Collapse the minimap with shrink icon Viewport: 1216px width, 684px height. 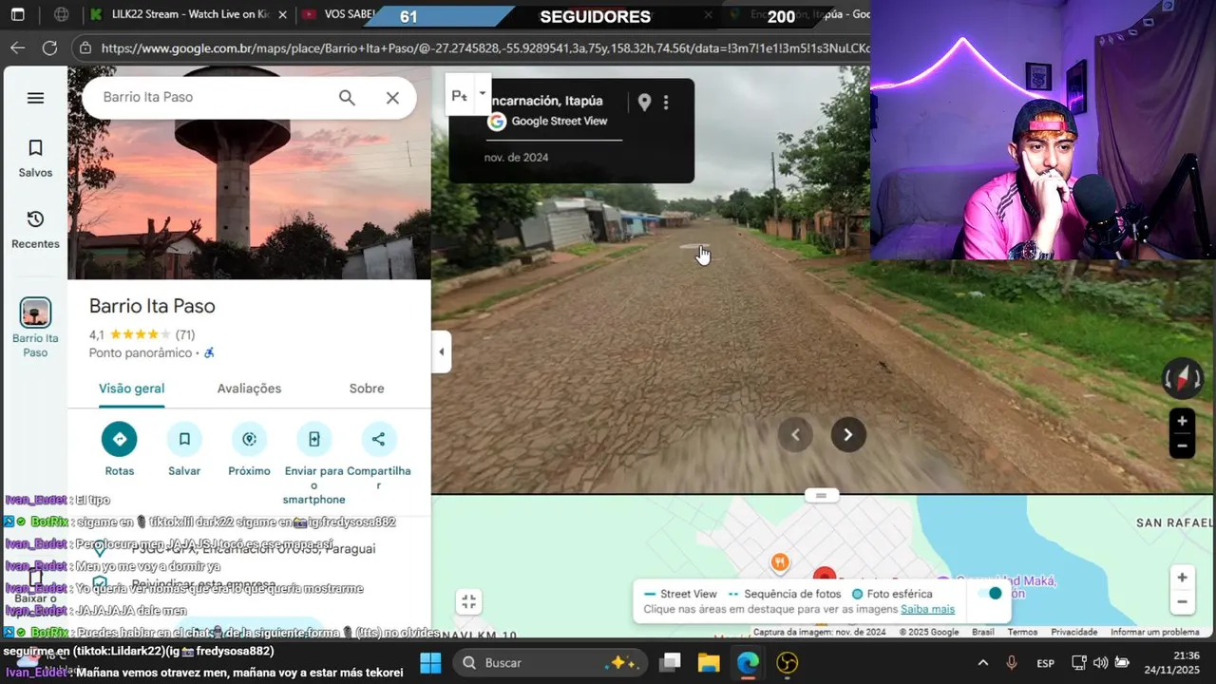468,601
